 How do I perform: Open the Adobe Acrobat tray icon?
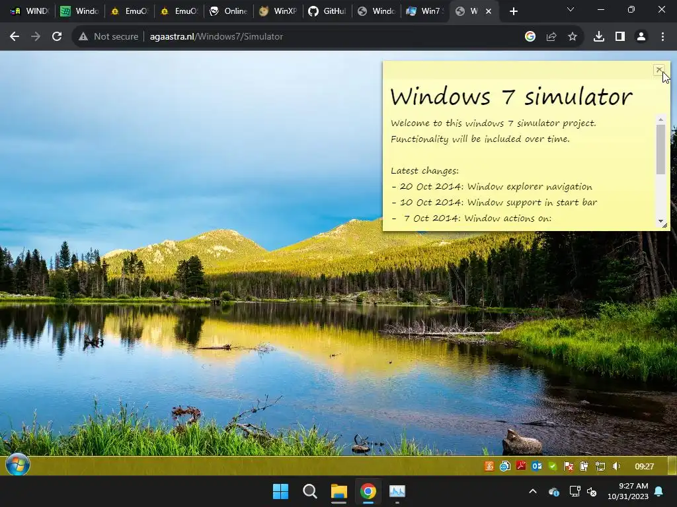(521, 466)
